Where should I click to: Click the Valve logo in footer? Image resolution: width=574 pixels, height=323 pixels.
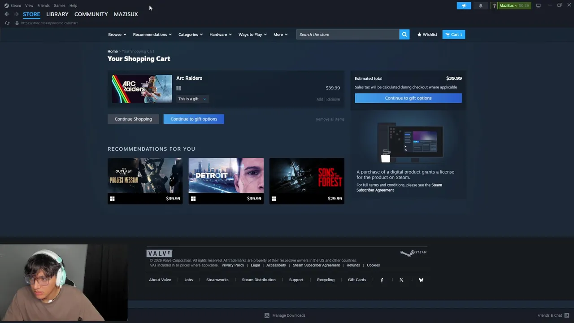tap(159, 253)
